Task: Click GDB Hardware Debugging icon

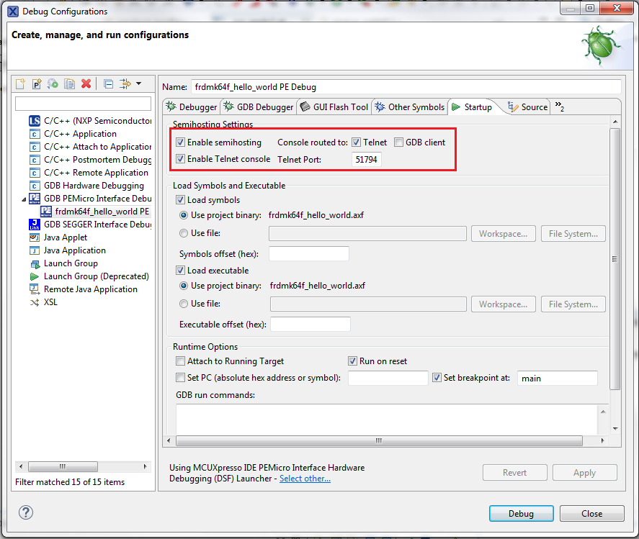Action: 35,186
